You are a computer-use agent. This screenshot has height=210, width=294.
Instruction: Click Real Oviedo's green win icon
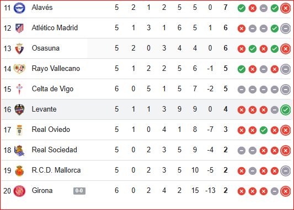click(264, 130)
